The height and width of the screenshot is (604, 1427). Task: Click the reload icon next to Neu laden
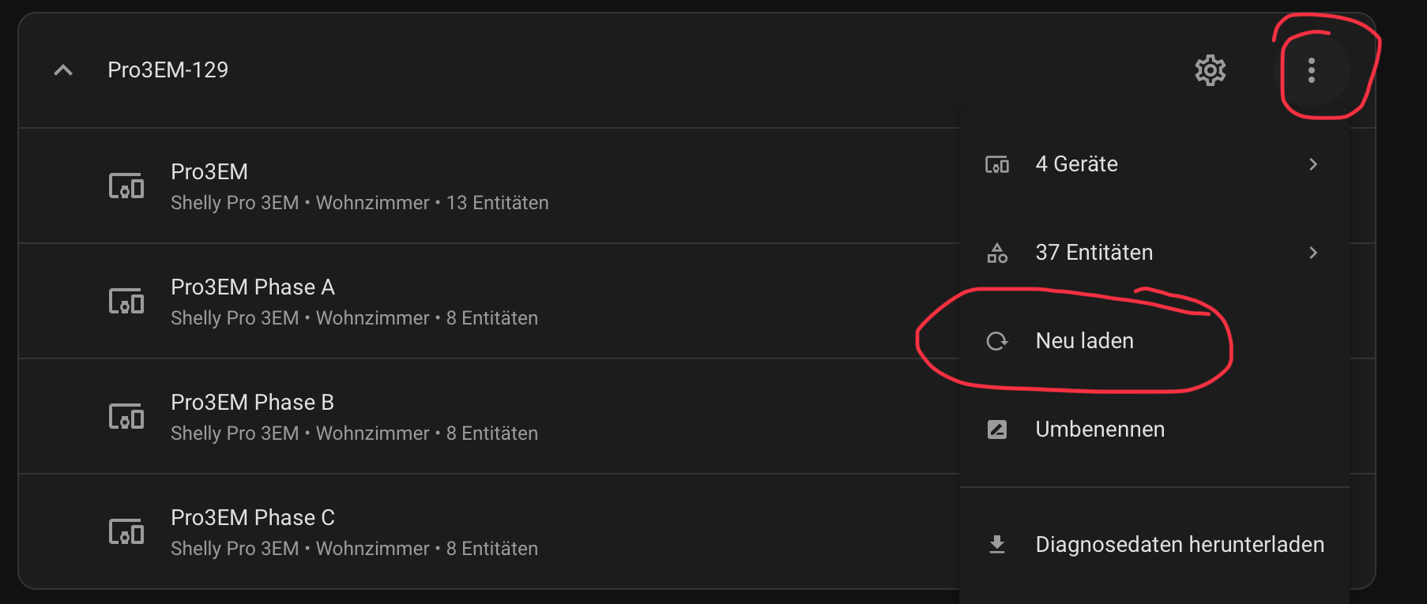pos(997,341)
